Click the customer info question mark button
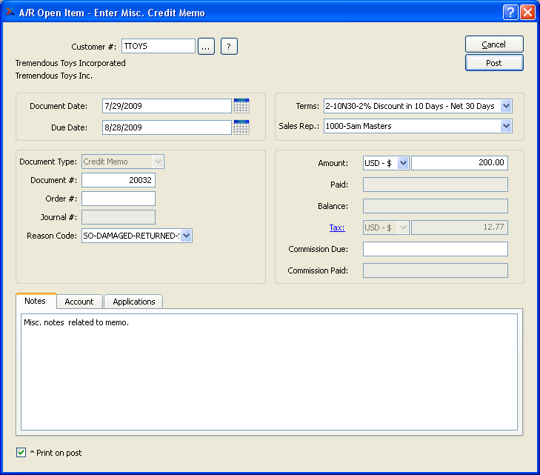Viewport: 540px width, 475px height. point(229,47)
